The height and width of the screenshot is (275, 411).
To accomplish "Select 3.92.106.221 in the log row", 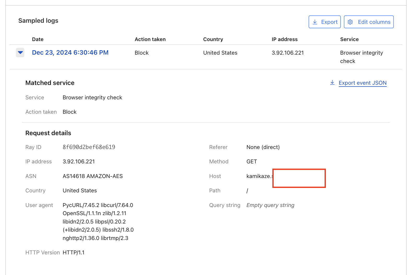I will coord(288,53).
